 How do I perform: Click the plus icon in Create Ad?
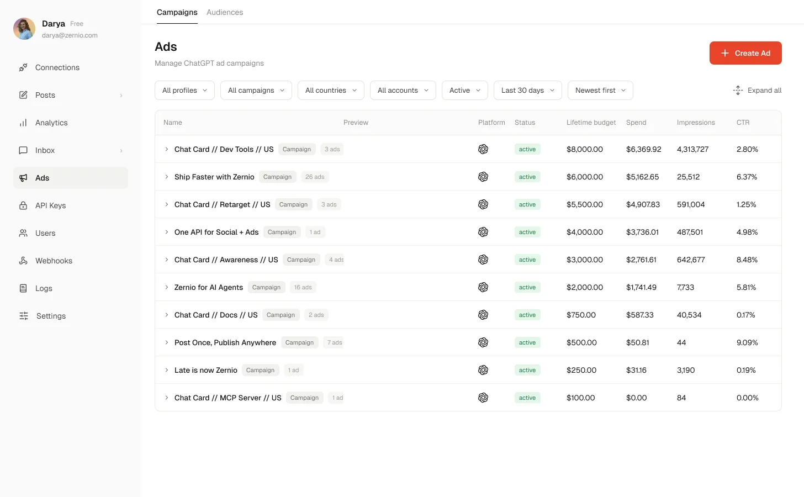click(x=725, y=53)
